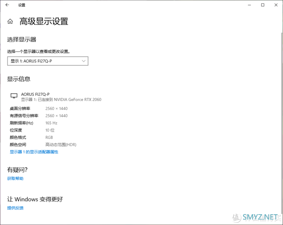Maximize the 设置 window

[x=263, y=5]
